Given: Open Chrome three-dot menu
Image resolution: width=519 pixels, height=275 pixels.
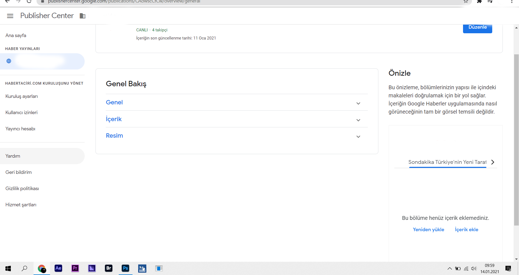Looking at the screenshot, I should (512, 1).
